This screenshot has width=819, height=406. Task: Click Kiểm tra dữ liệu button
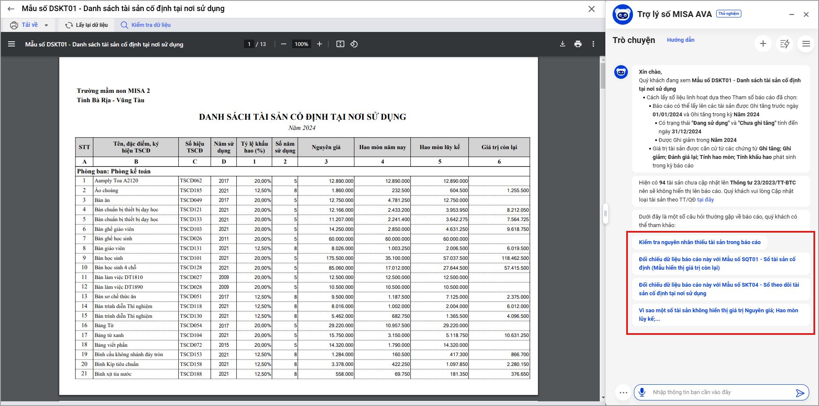click(145, 25)
